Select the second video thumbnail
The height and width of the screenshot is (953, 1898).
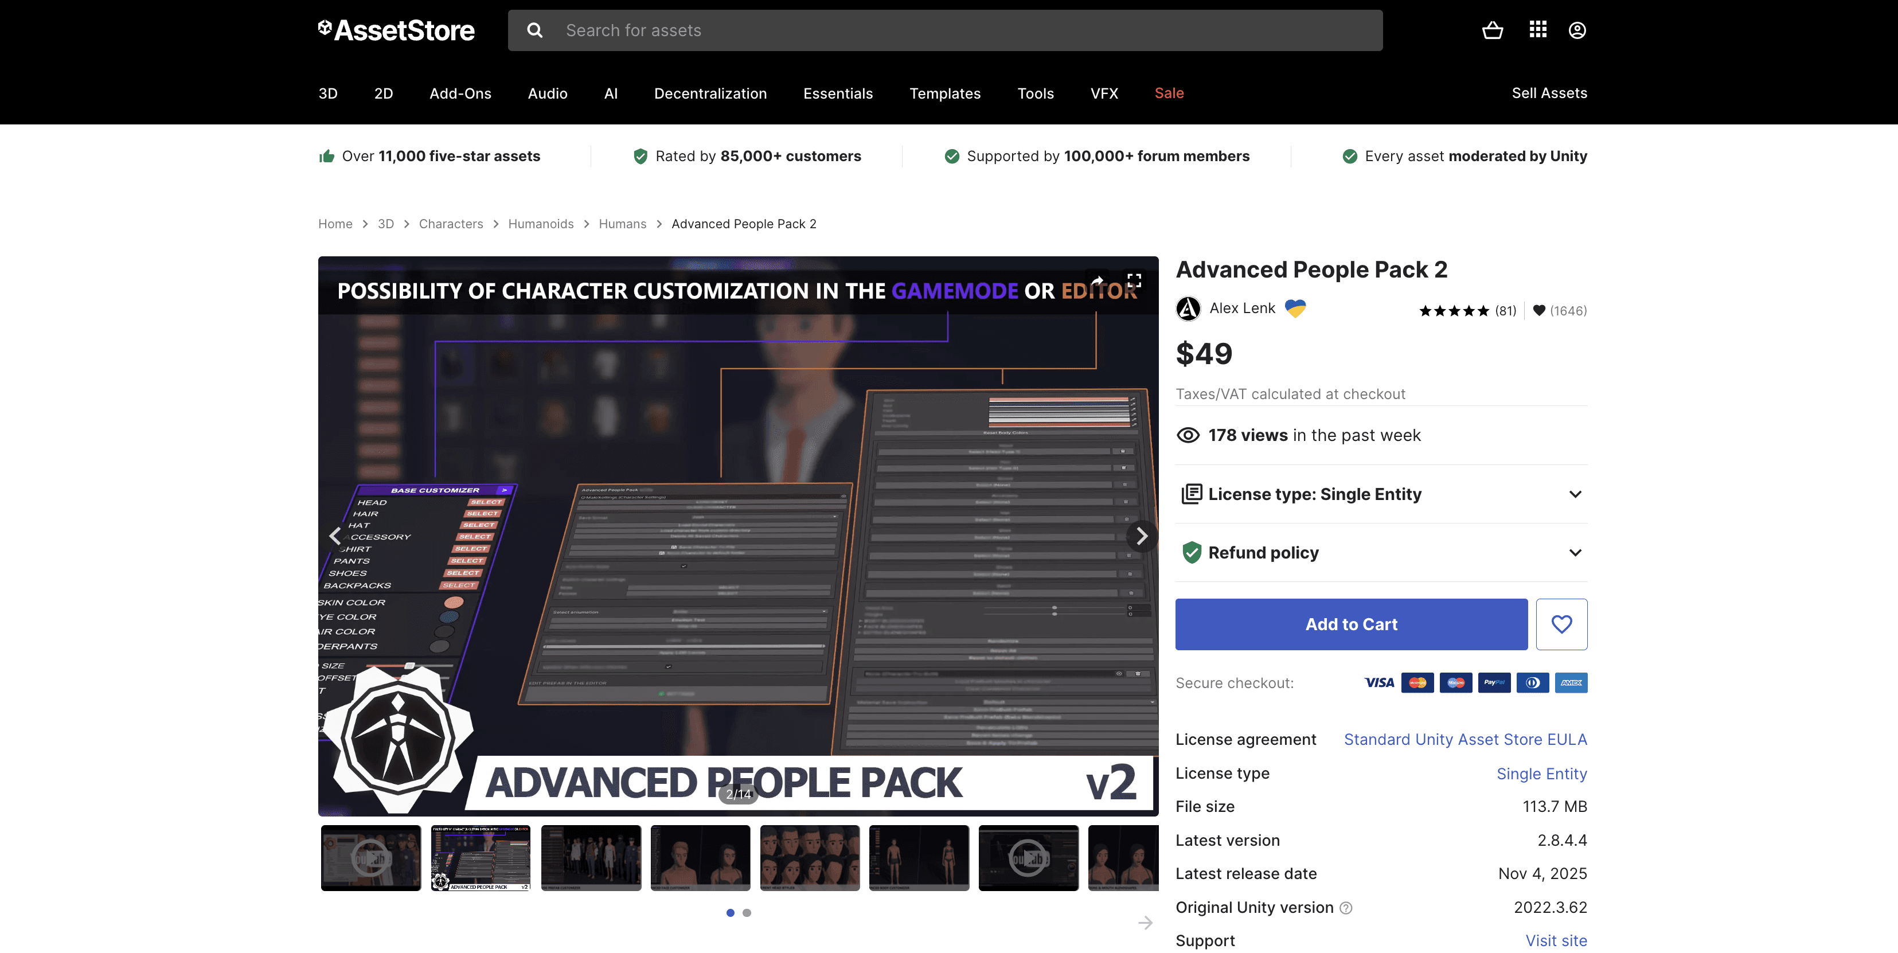(x=1029, y=858)
